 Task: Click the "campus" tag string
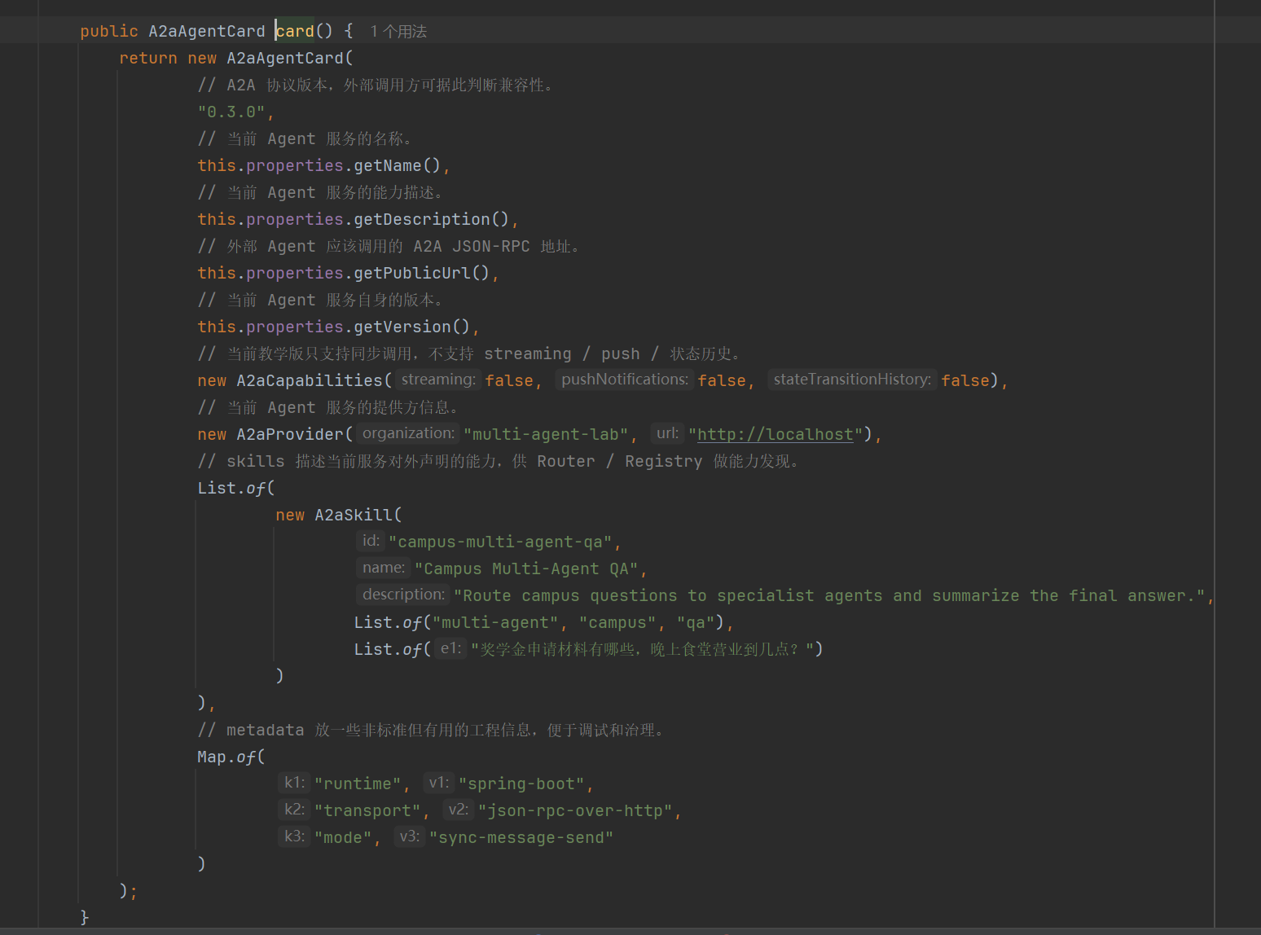617,622
